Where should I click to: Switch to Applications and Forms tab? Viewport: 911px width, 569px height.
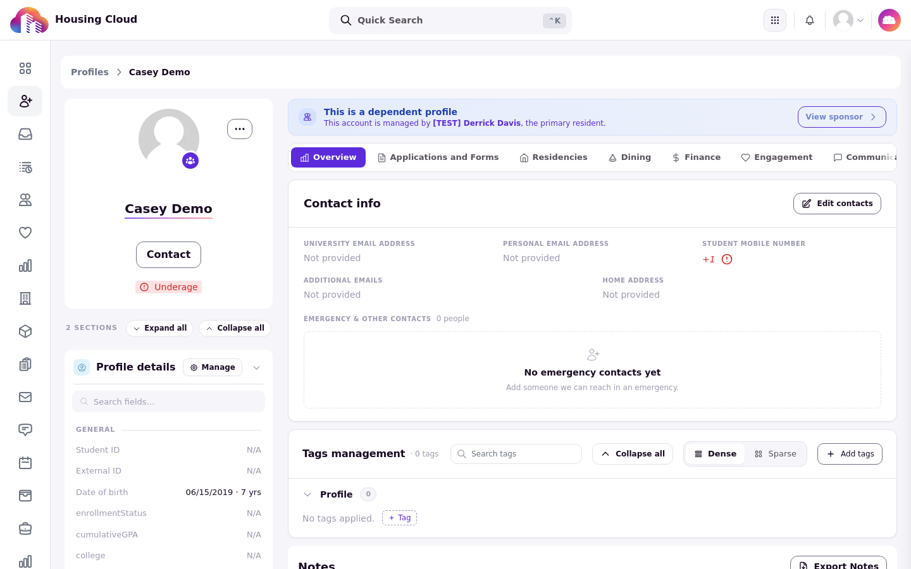click(x=438, y=157)
